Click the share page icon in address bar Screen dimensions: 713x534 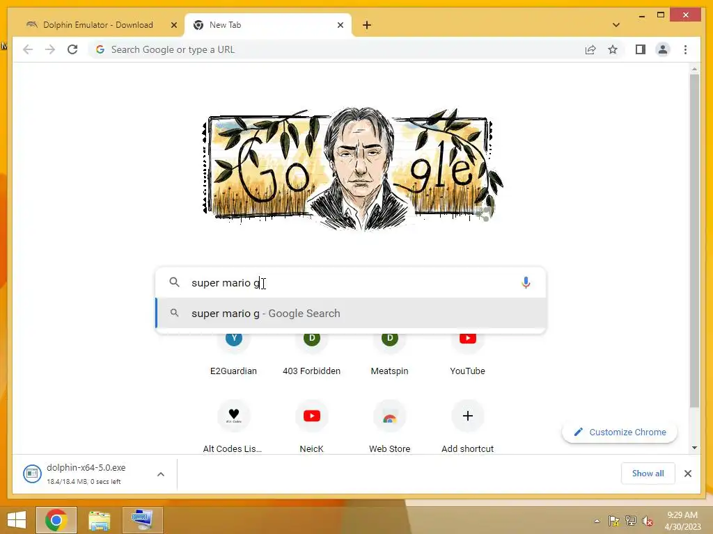(590, 49)
